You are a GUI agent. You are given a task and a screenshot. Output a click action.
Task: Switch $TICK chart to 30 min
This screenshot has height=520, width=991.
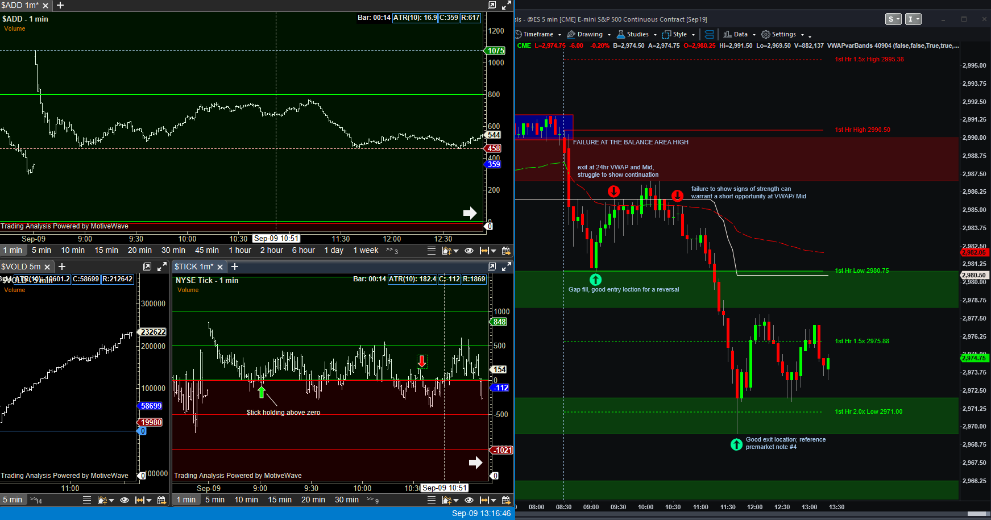pyautogui.click(x=347, y=500)
